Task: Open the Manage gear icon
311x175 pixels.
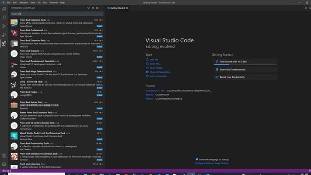Action: click(x=4, y=164)
